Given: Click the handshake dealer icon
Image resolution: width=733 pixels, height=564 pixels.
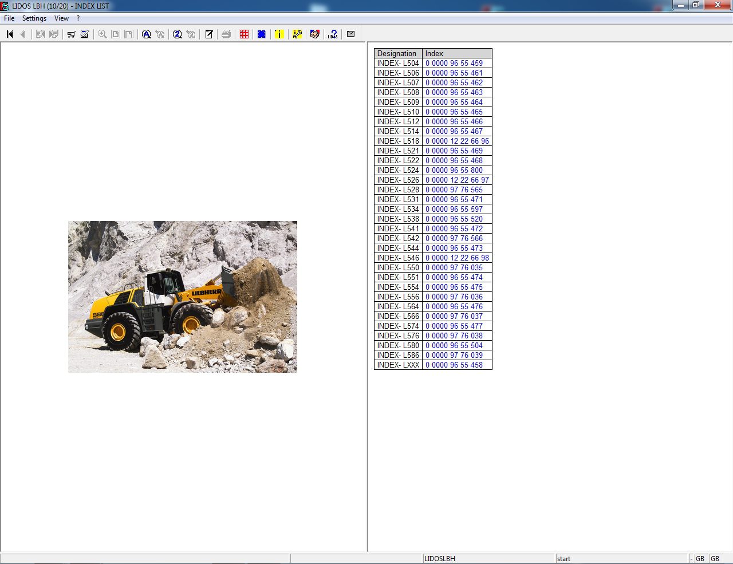Looking at the screenshot, I should [x=315, y=34].
